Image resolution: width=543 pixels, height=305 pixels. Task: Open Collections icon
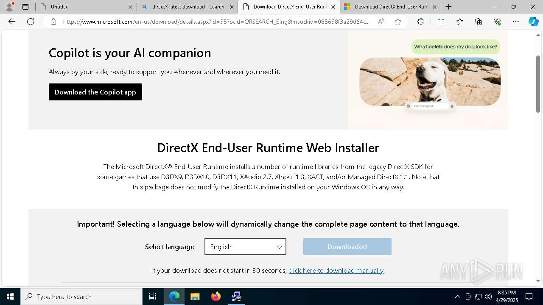point(479,22)
